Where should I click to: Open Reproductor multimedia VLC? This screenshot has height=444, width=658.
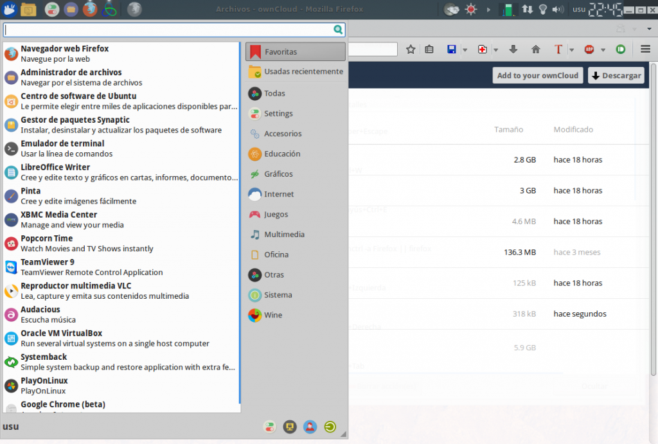point(121,291)
